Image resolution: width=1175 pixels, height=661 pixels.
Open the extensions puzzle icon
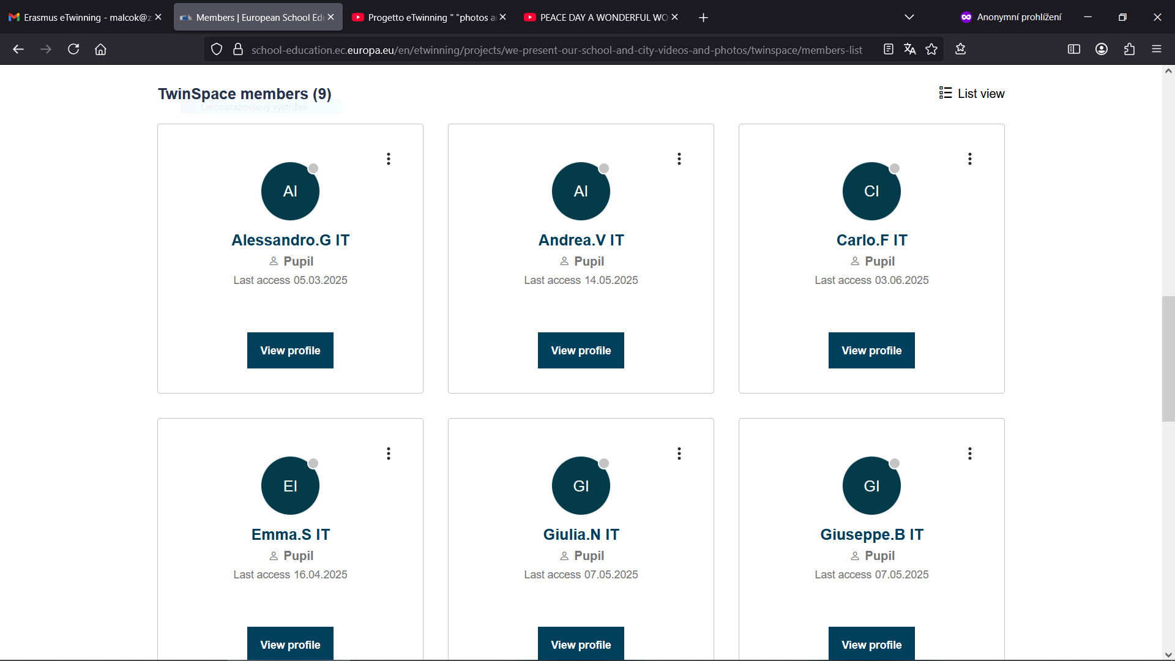[x=1129, y=49]
